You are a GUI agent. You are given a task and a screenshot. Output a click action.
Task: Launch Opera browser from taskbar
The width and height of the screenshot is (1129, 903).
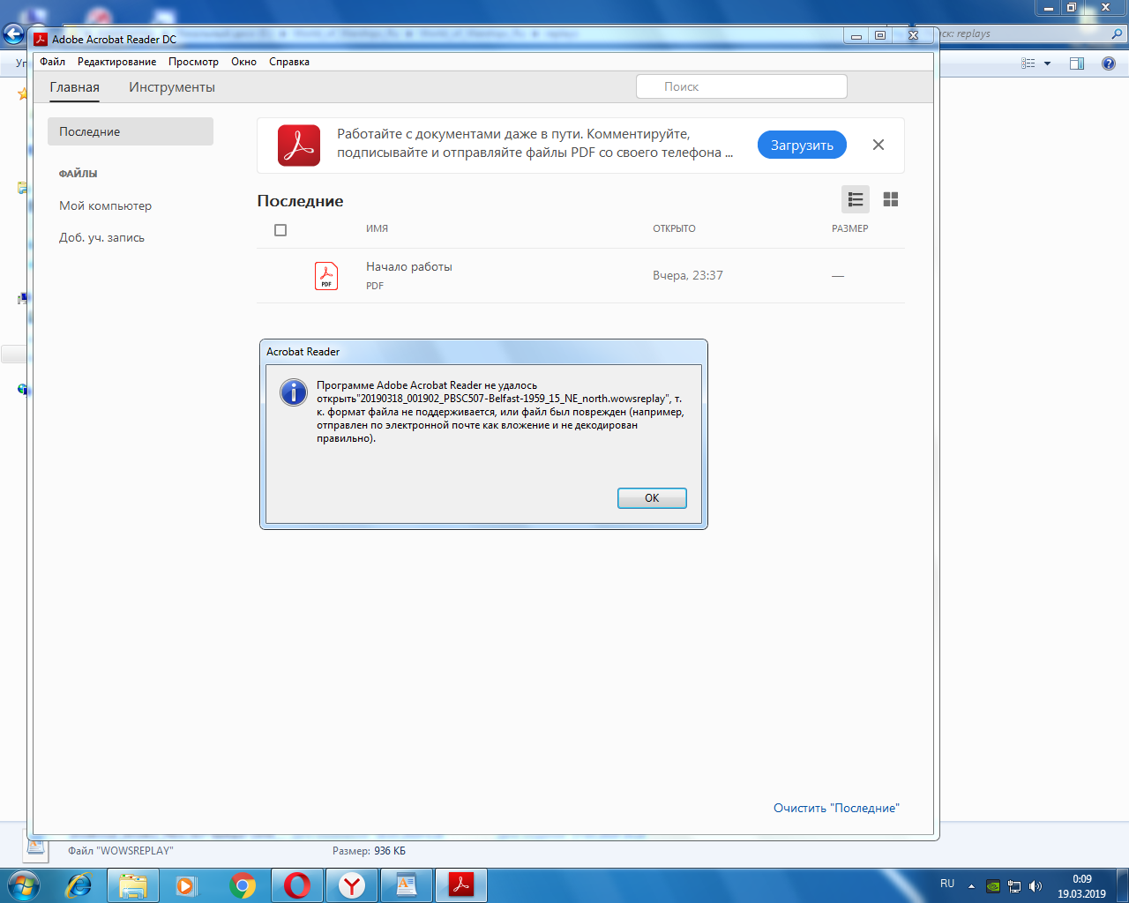(x=297, y=885)
